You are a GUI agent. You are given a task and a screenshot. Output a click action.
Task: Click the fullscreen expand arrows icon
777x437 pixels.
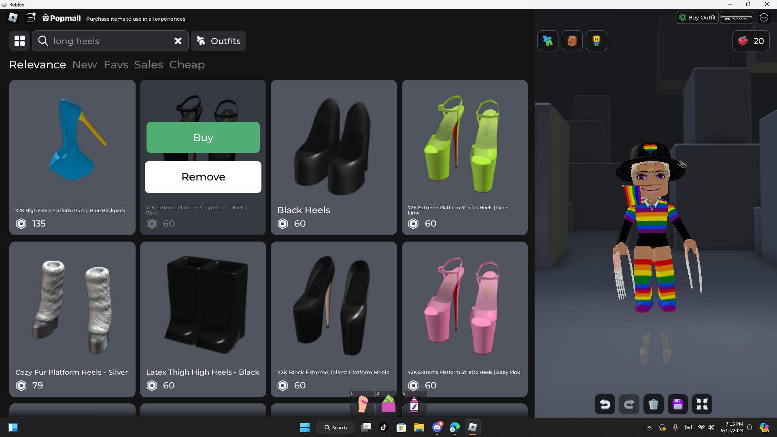click(702, 404)
